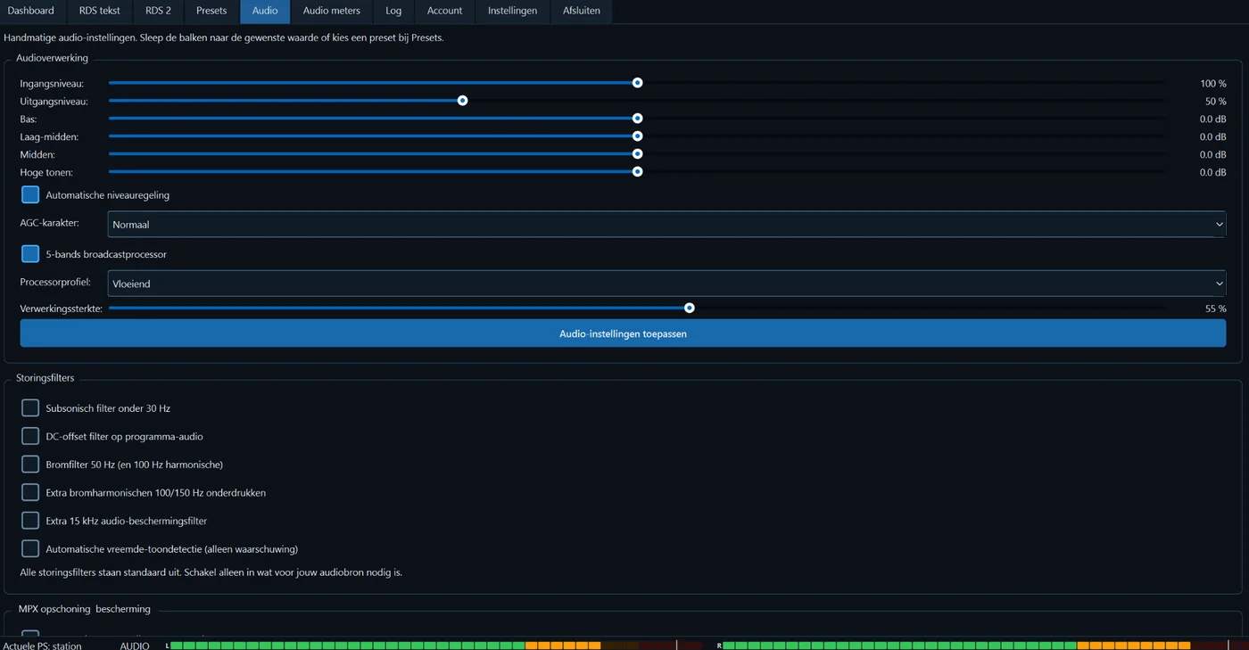Viewport: 1249px width, 650px height.
Task: Go to the Account tab
Action: pos(444,11)
